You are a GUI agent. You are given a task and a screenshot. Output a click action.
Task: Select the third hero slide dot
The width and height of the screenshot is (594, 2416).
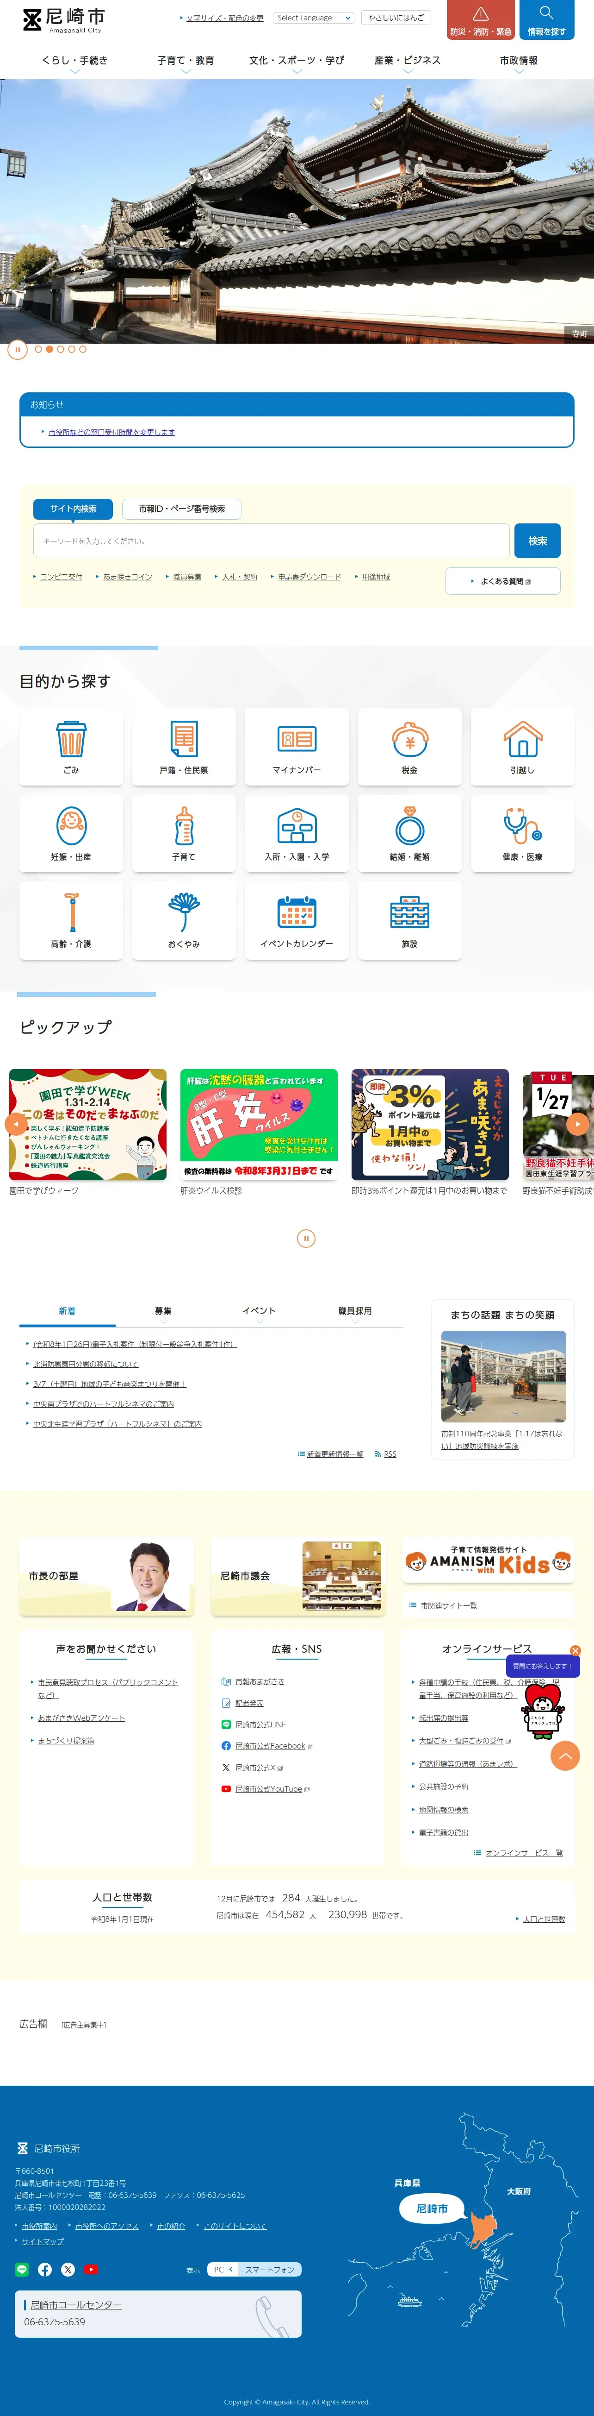(x=61, y=349)
